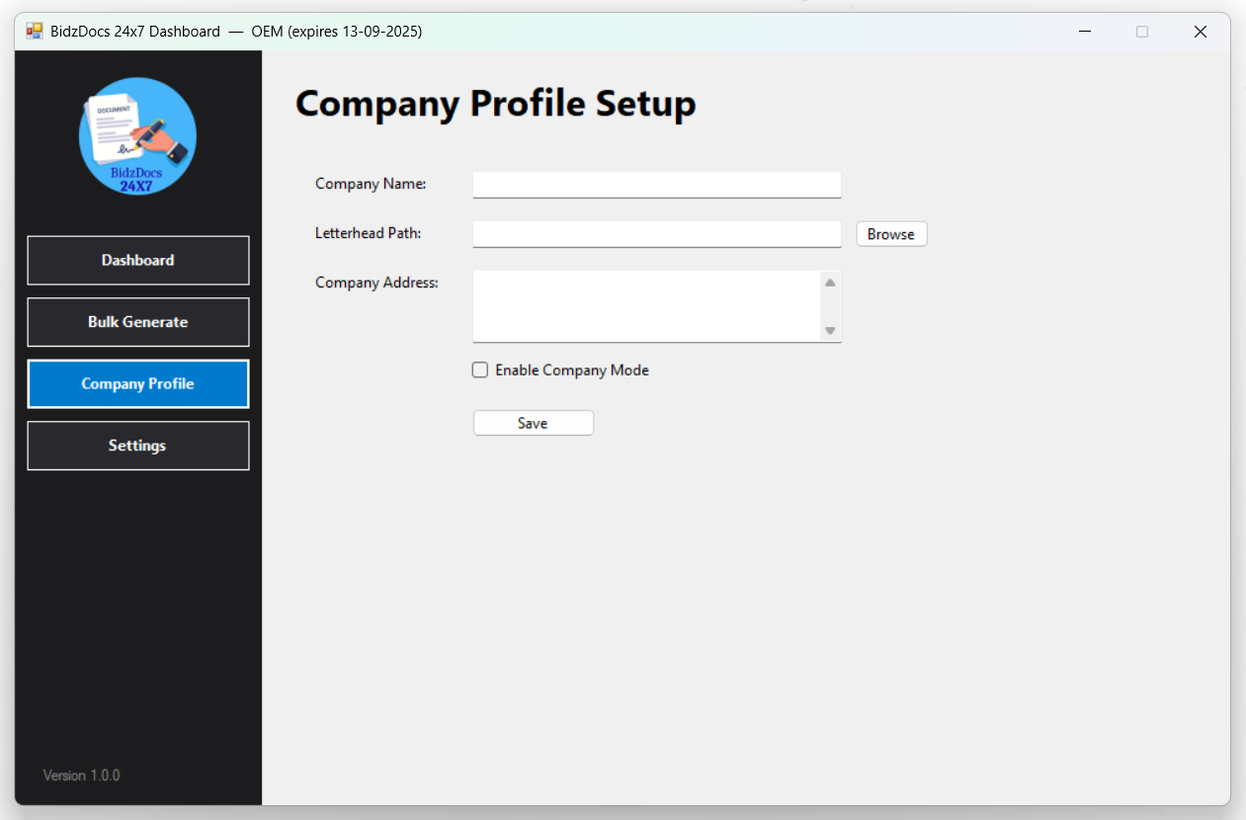Click in the Company Name field

(656, 184)
